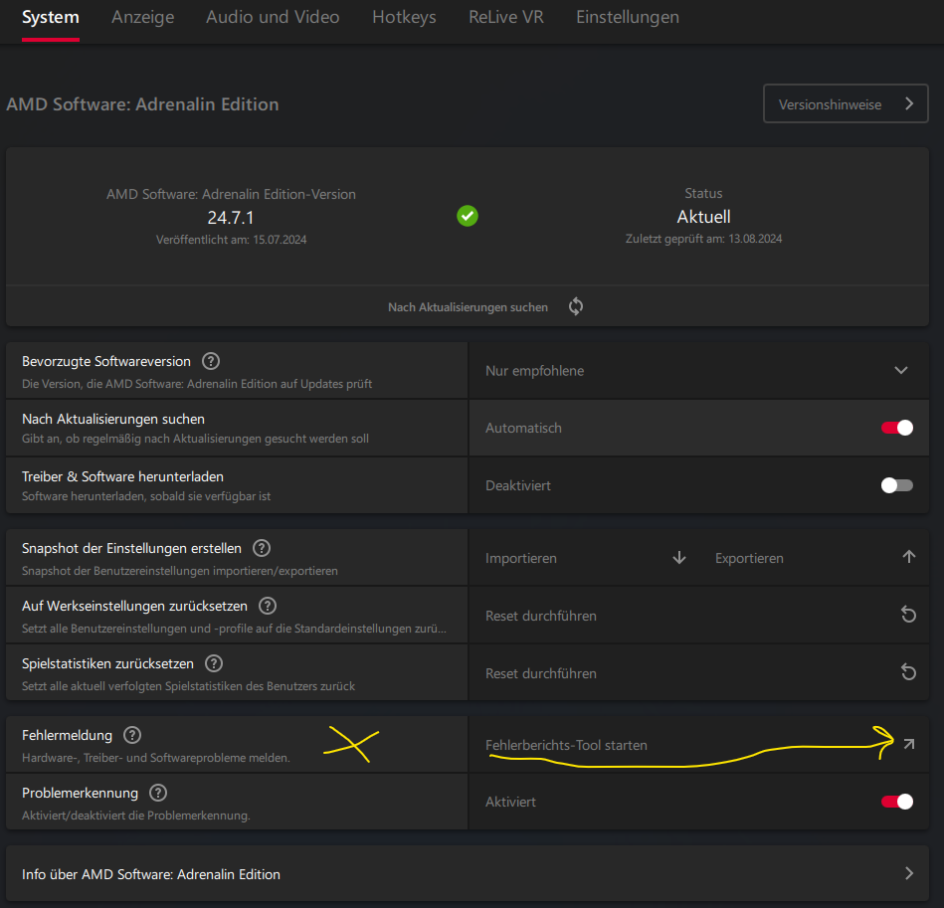This screenshot has width=944, height=908.
Task: Click the Importieren down-arrow icon
Action: (679, 558)
